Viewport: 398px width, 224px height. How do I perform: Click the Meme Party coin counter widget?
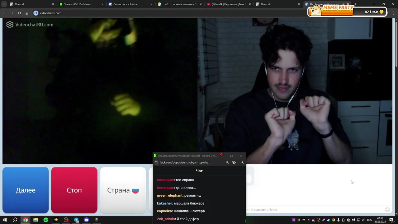tap(348, 11)
